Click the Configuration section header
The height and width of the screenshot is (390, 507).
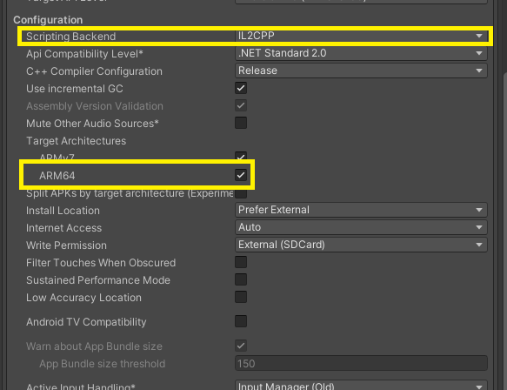tap(48, 20)
